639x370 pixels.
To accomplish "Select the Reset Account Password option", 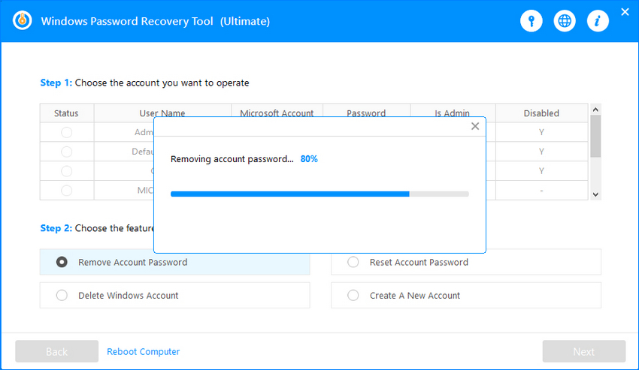I will (466, 262).
